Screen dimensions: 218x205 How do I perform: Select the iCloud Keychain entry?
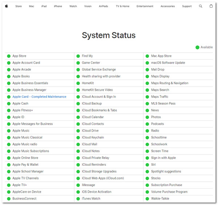93,137
